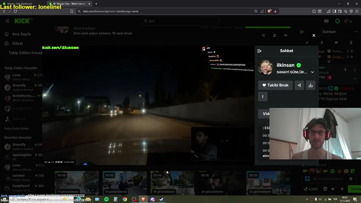Play the 00:50 clip with 15 görüntüleme
Screen dimensions: 361x203
pos(125,183)
